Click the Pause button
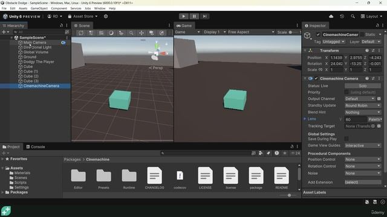The image size is (387, 217). coord(194,16)
